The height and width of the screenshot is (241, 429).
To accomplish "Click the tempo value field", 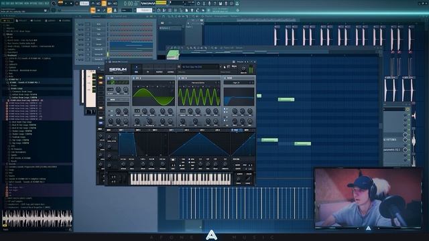I will coord(84,3).
